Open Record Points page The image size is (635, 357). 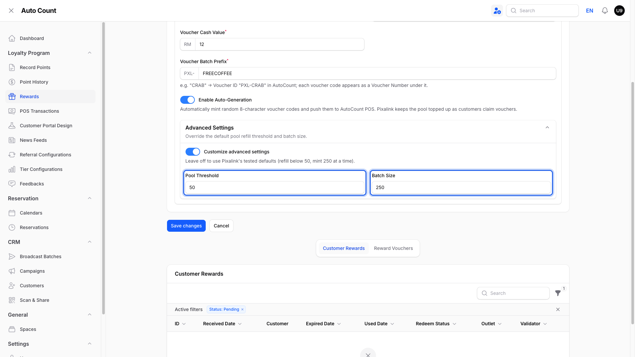(50, 67)
